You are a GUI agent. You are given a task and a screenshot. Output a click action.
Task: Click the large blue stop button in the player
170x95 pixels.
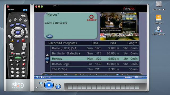49,85
